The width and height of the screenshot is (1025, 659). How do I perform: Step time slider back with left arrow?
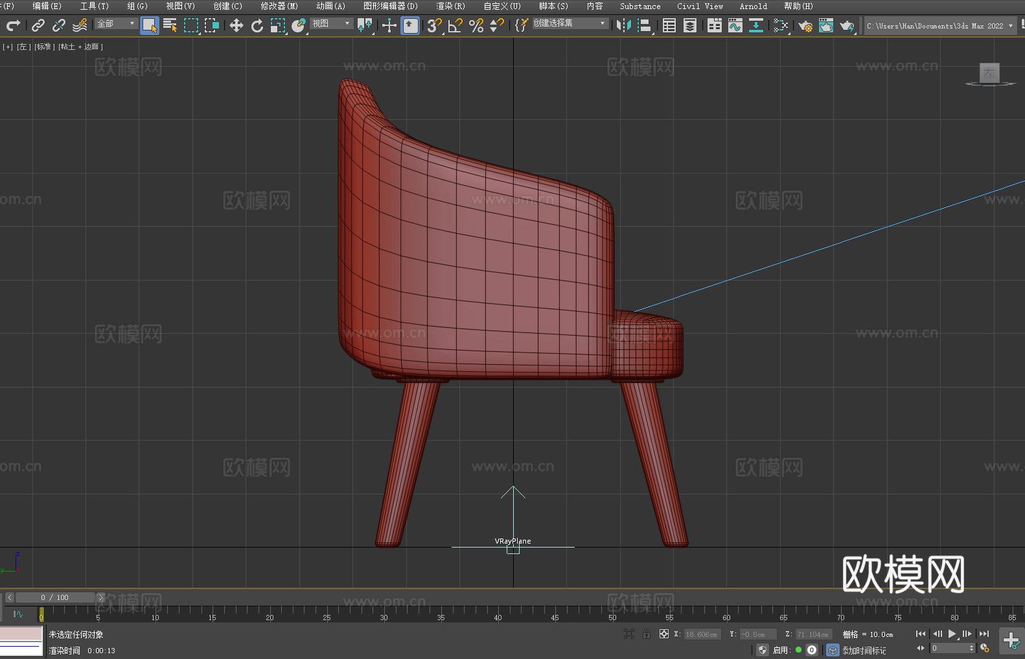9,597
